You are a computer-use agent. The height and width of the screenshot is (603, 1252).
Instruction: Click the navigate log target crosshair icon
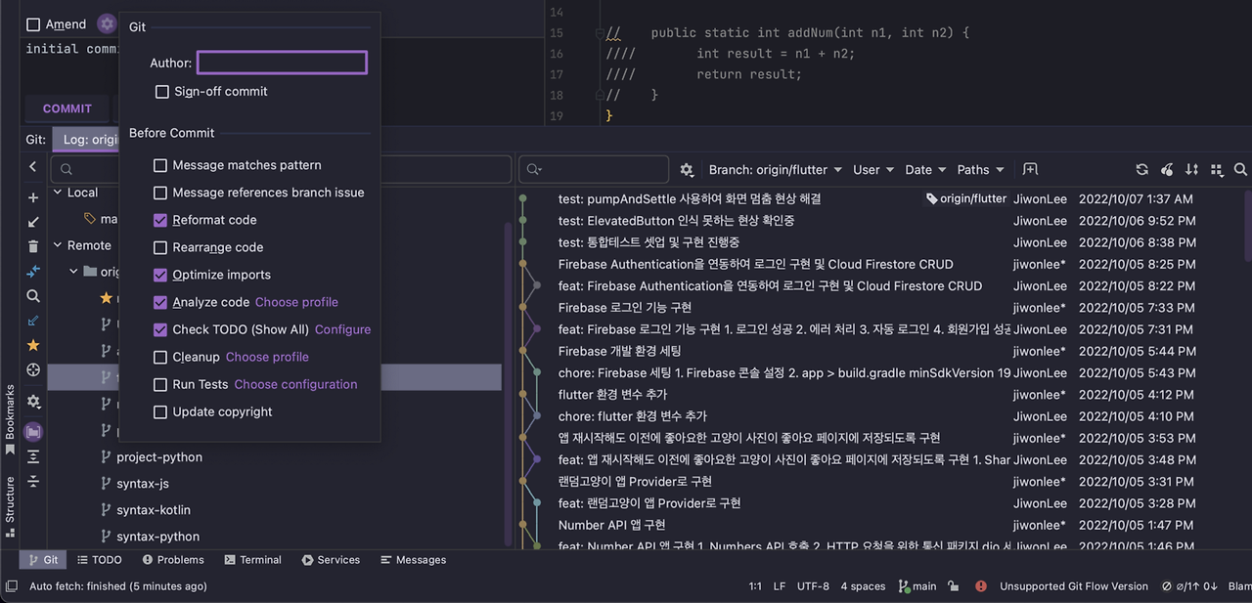[x=33, y=370]
